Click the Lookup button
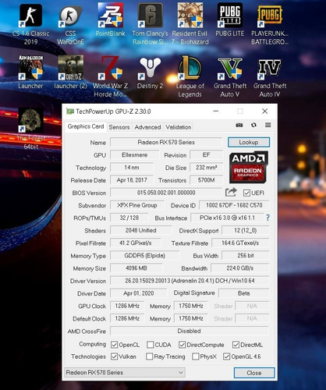Image resolution: width=326 pixels, height=390 pixels. 249,142
